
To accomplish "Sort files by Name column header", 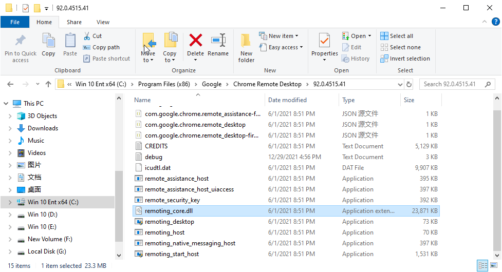I will pyautogui.click(x=198, y=100).
